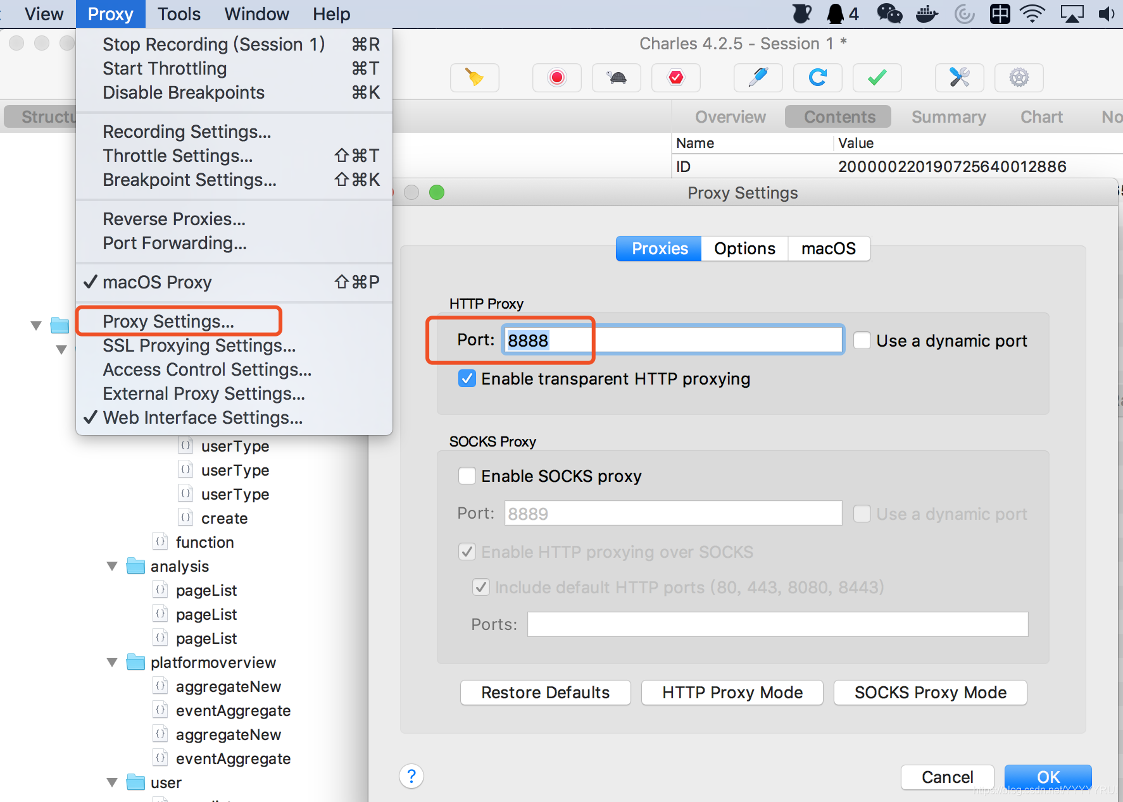
Task: Select Port Forwarding menu item
Action: (x=234, y=243)
